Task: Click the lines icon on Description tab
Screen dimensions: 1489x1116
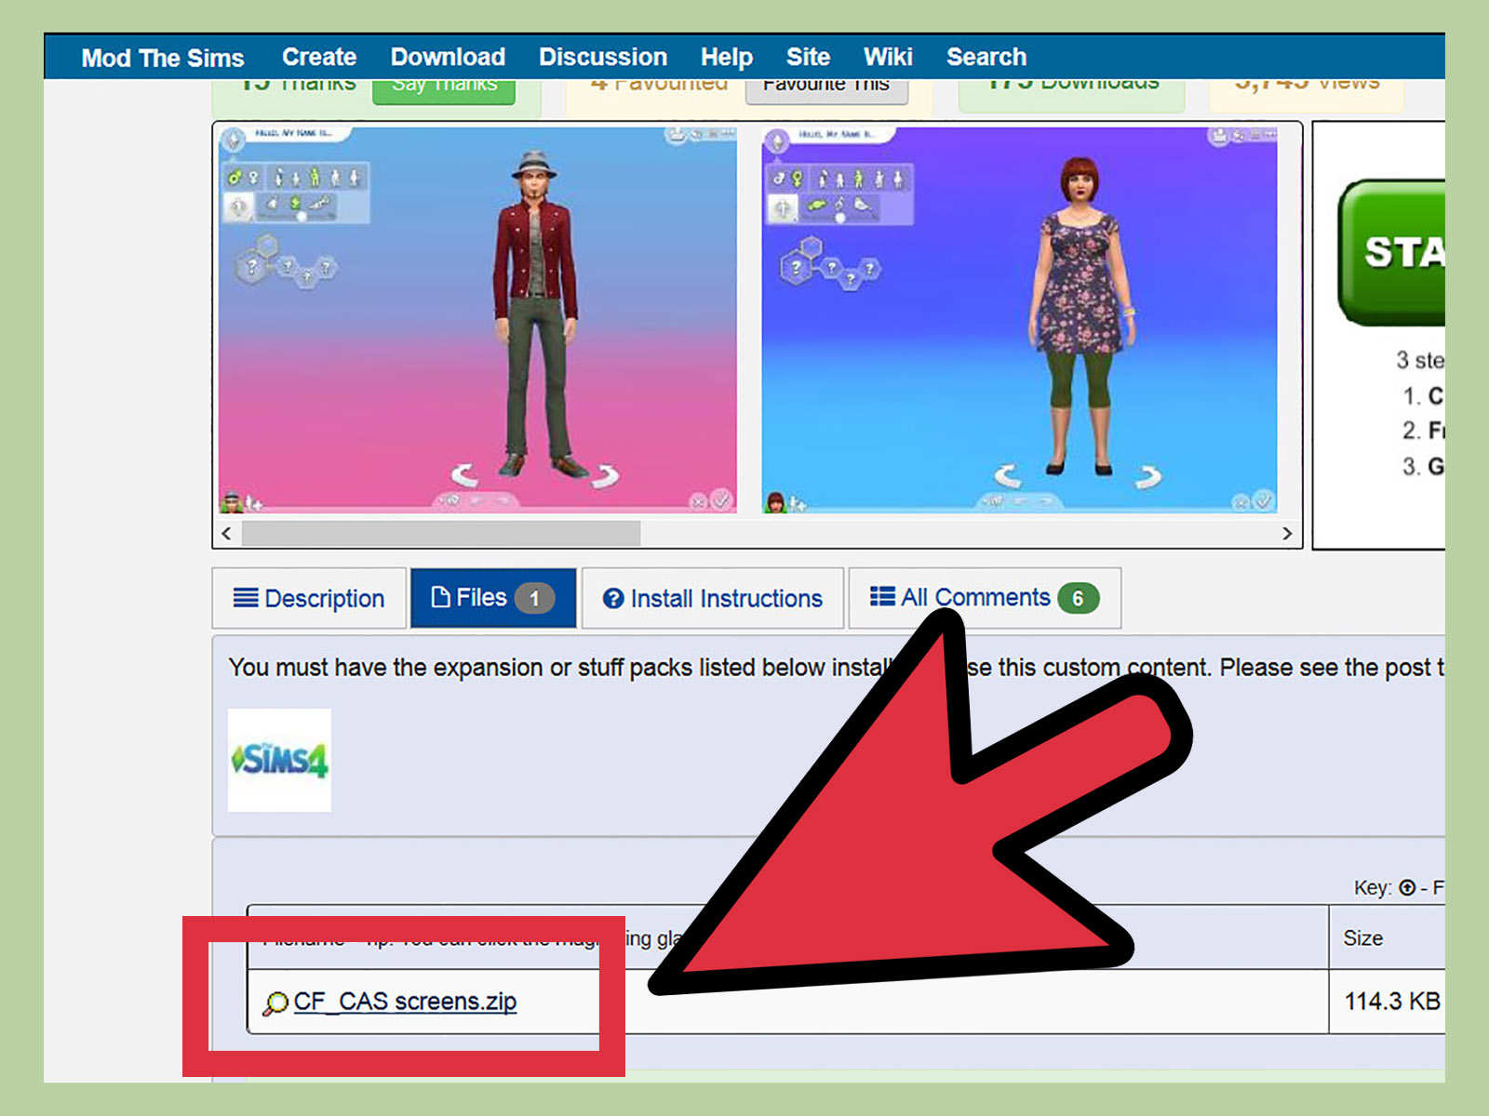Action: 246,598
